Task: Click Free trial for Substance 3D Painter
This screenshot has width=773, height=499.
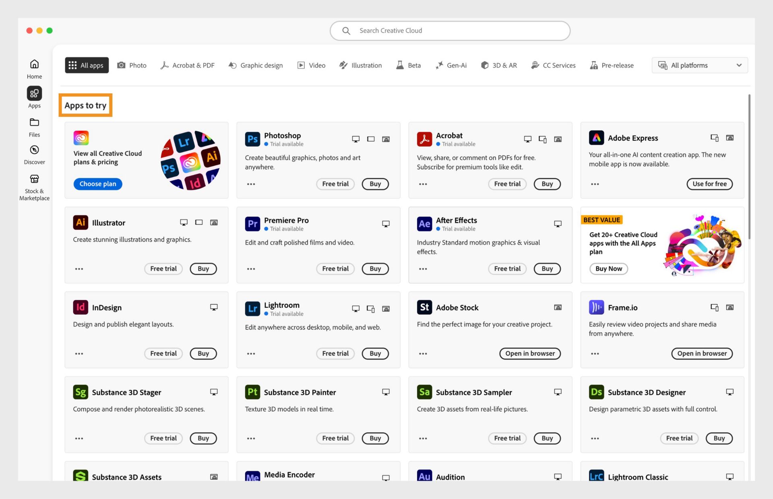Action: click(x=335, y=437)
